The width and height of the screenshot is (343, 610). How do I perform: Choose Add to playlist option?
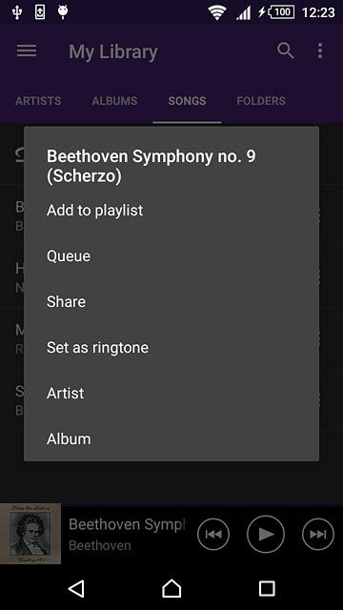pos(171,210)
